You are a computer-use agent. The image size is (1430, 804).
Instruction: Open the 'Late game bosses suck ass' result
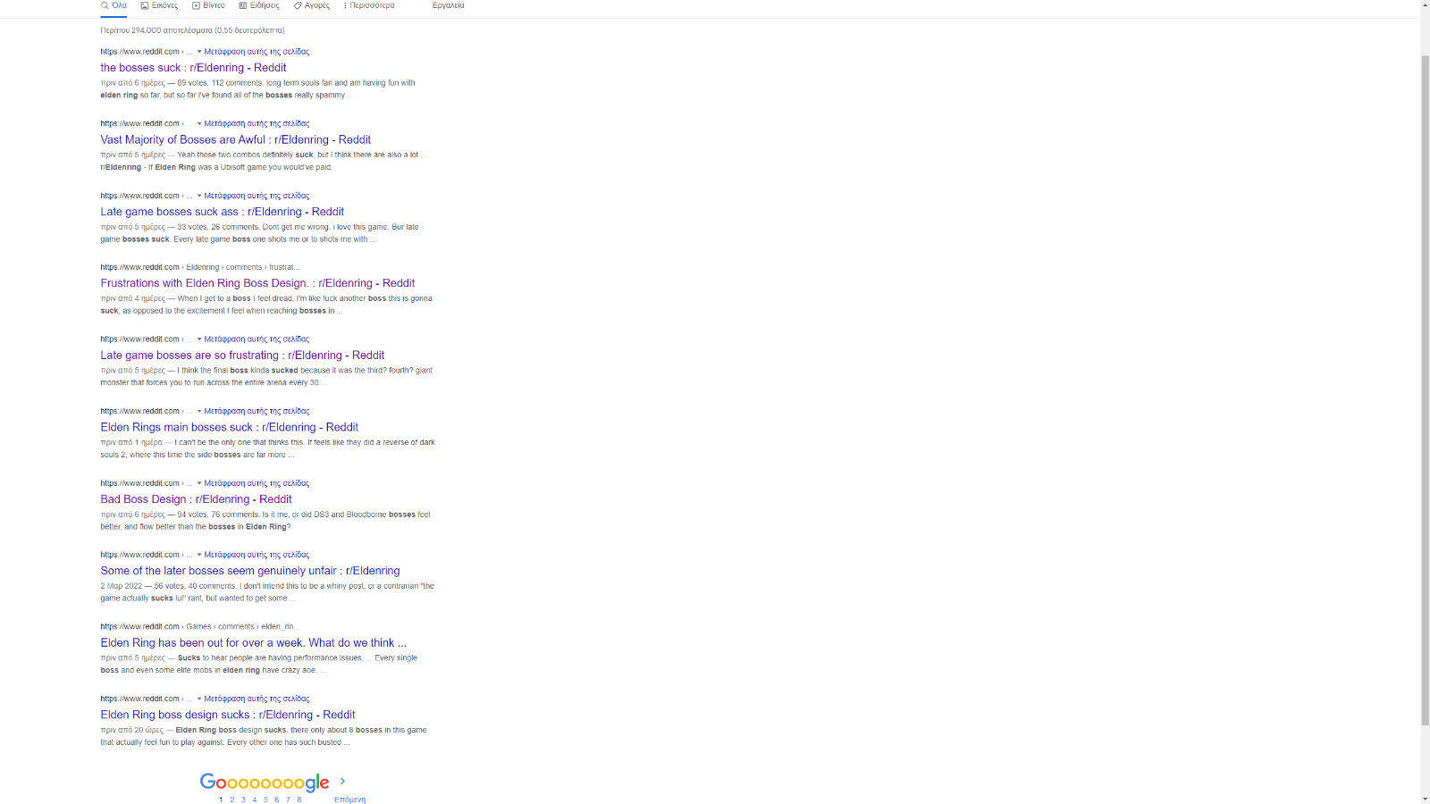222,212
